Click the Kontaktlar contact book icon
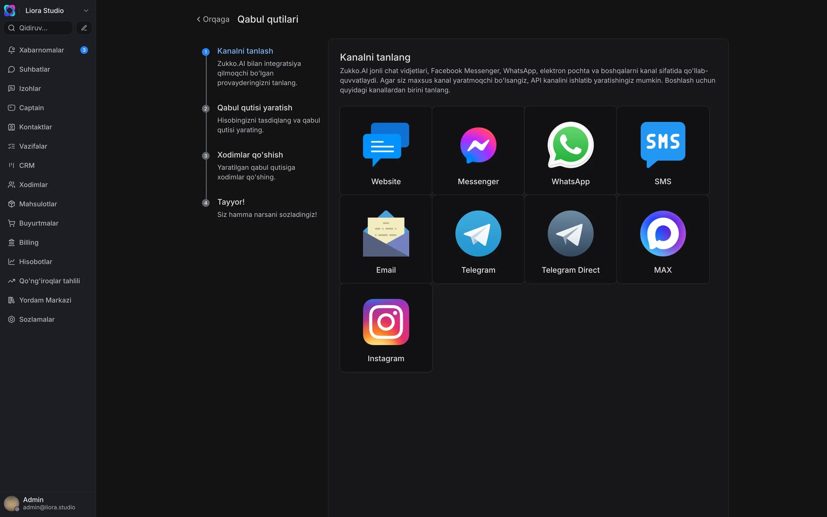827x517 pixels. [x=11, y=127]
